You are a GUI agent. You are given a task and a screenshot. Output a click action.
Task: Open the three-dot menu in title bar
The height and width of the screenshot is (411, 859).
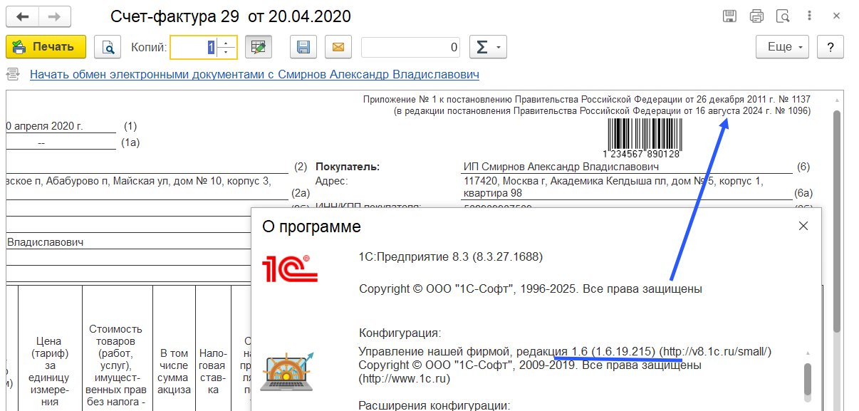[x=809, y=16]
